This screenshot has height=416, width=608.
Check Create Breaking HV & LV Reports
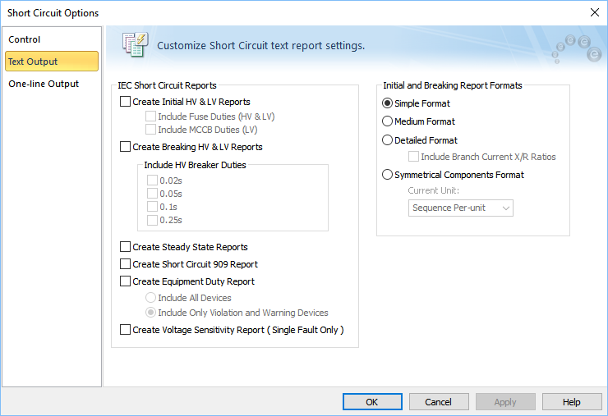(126, 147)
